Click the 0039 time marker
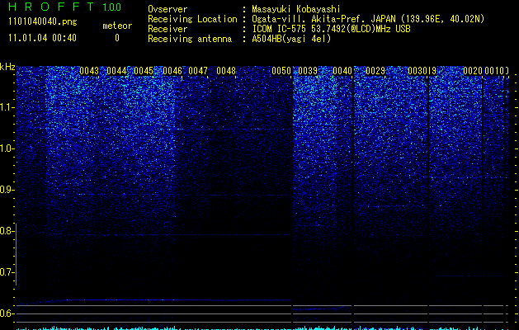The image size is (519, 330). click(x=308, y=71)
